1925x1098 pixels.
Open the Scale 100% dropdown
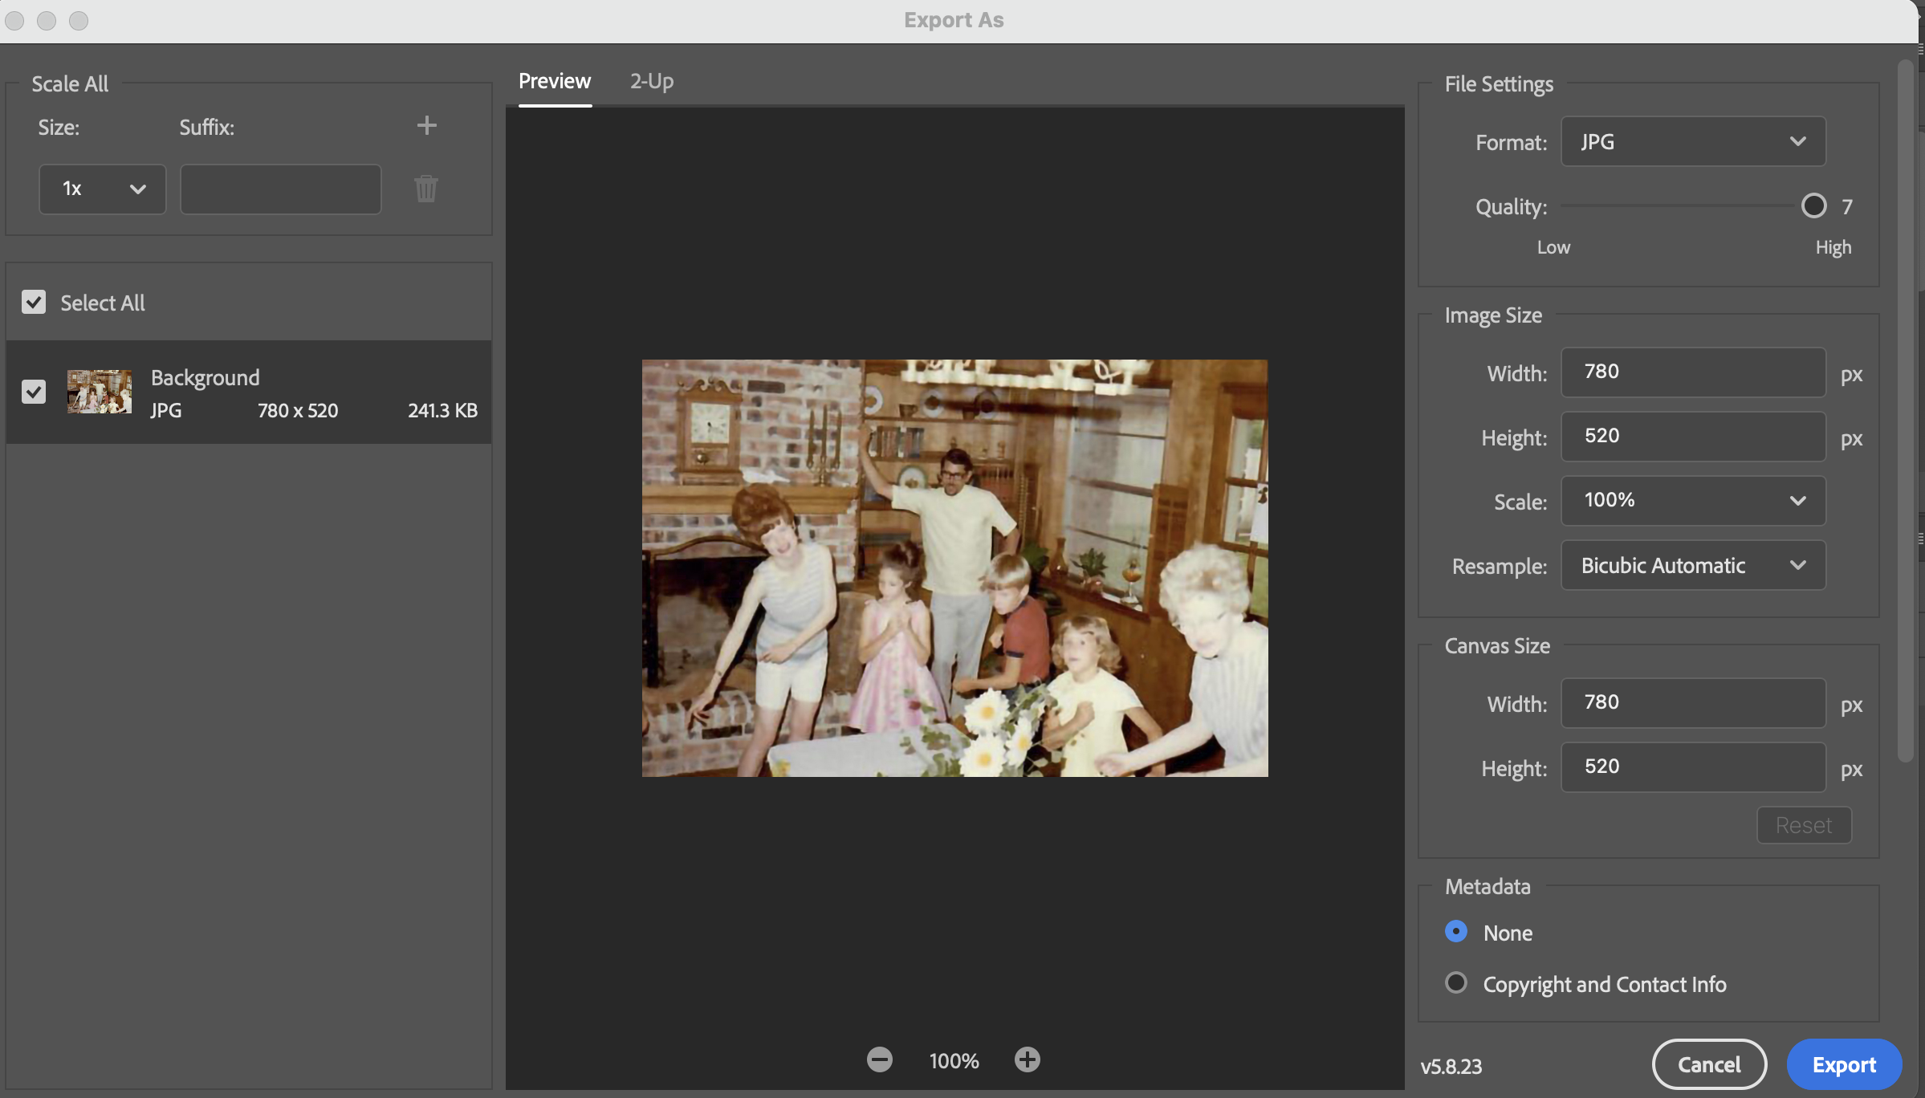point(1692,501)
